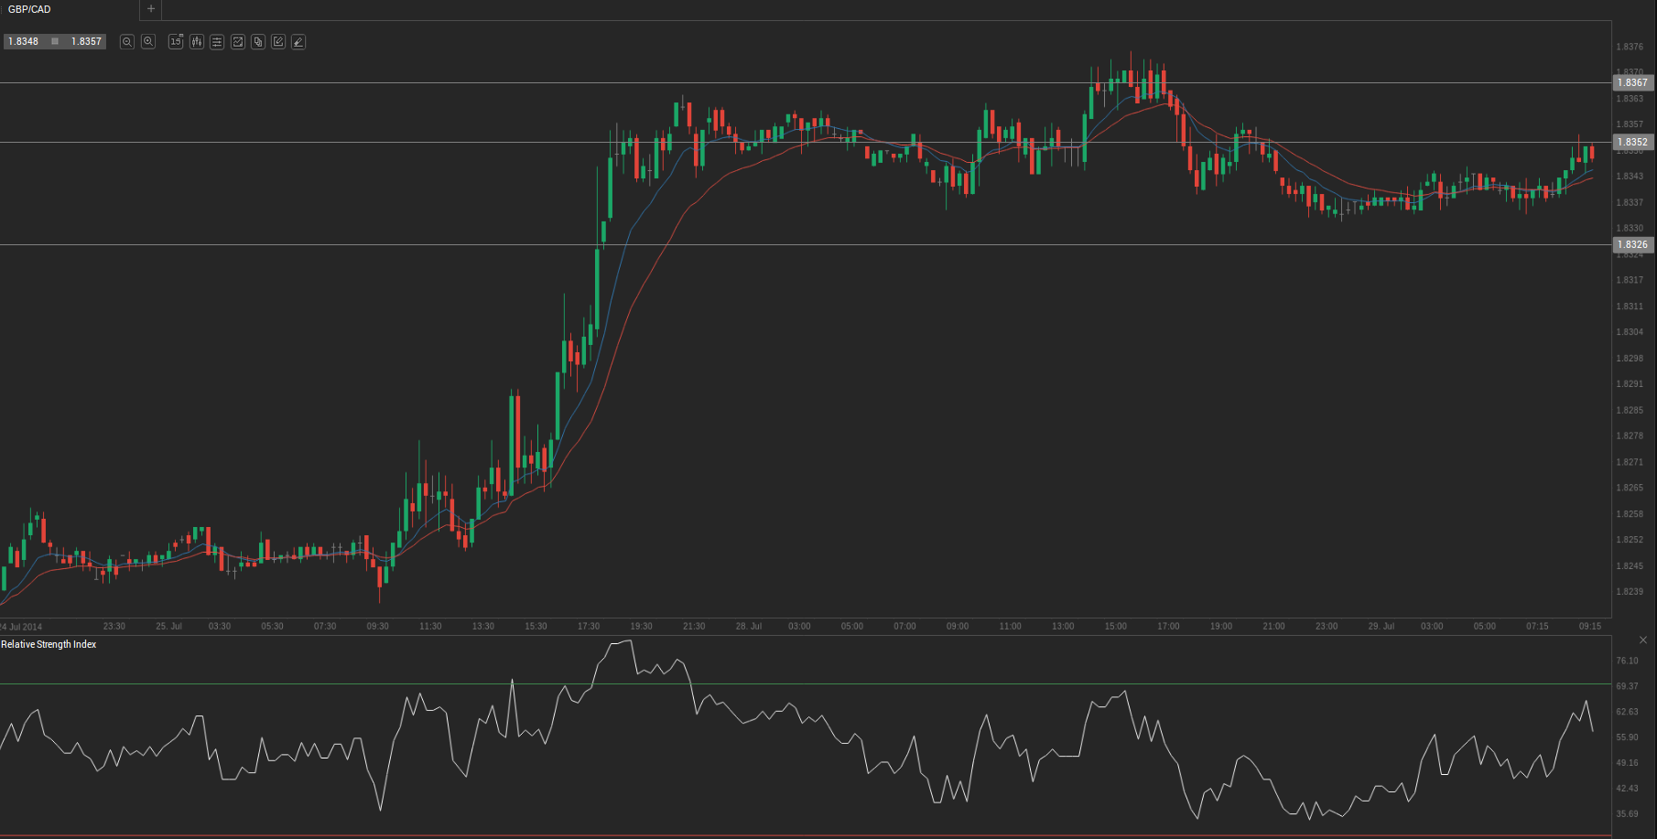Click the zoom out magnifier icon
The image size is (1657, 839).
(127, 42)
